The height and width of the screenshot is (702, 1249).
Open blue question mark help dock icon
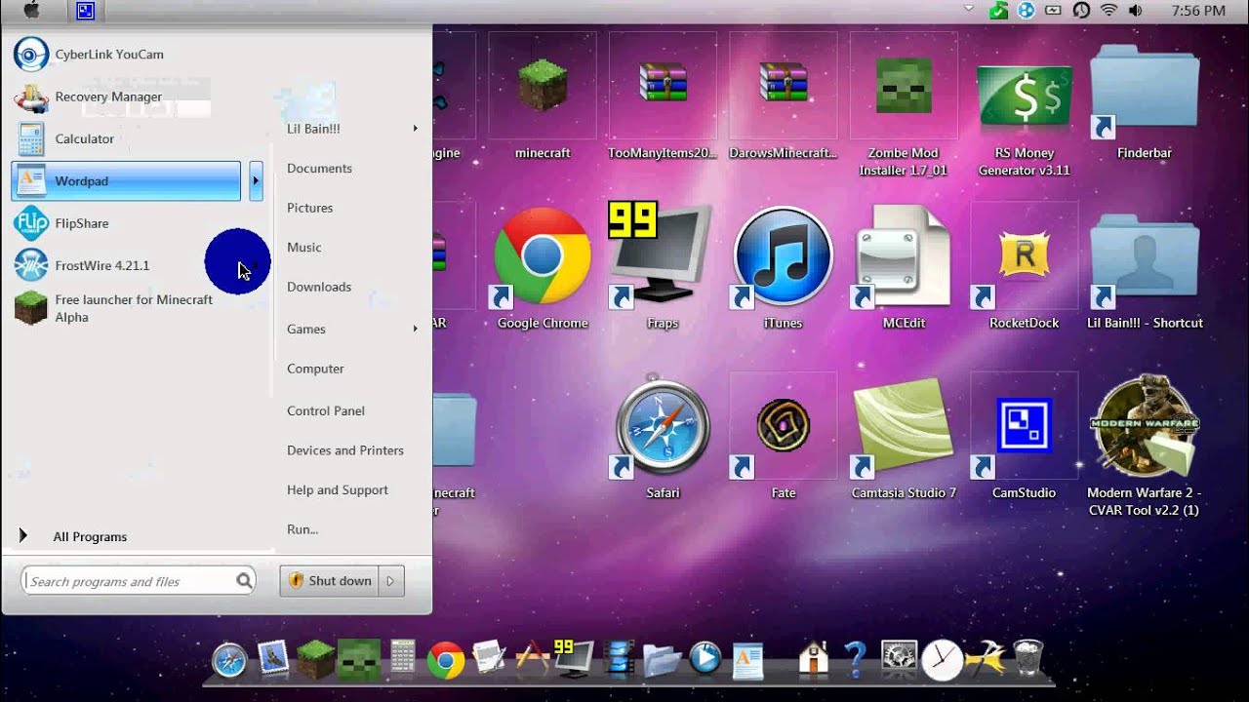click(x=856, y=659)
